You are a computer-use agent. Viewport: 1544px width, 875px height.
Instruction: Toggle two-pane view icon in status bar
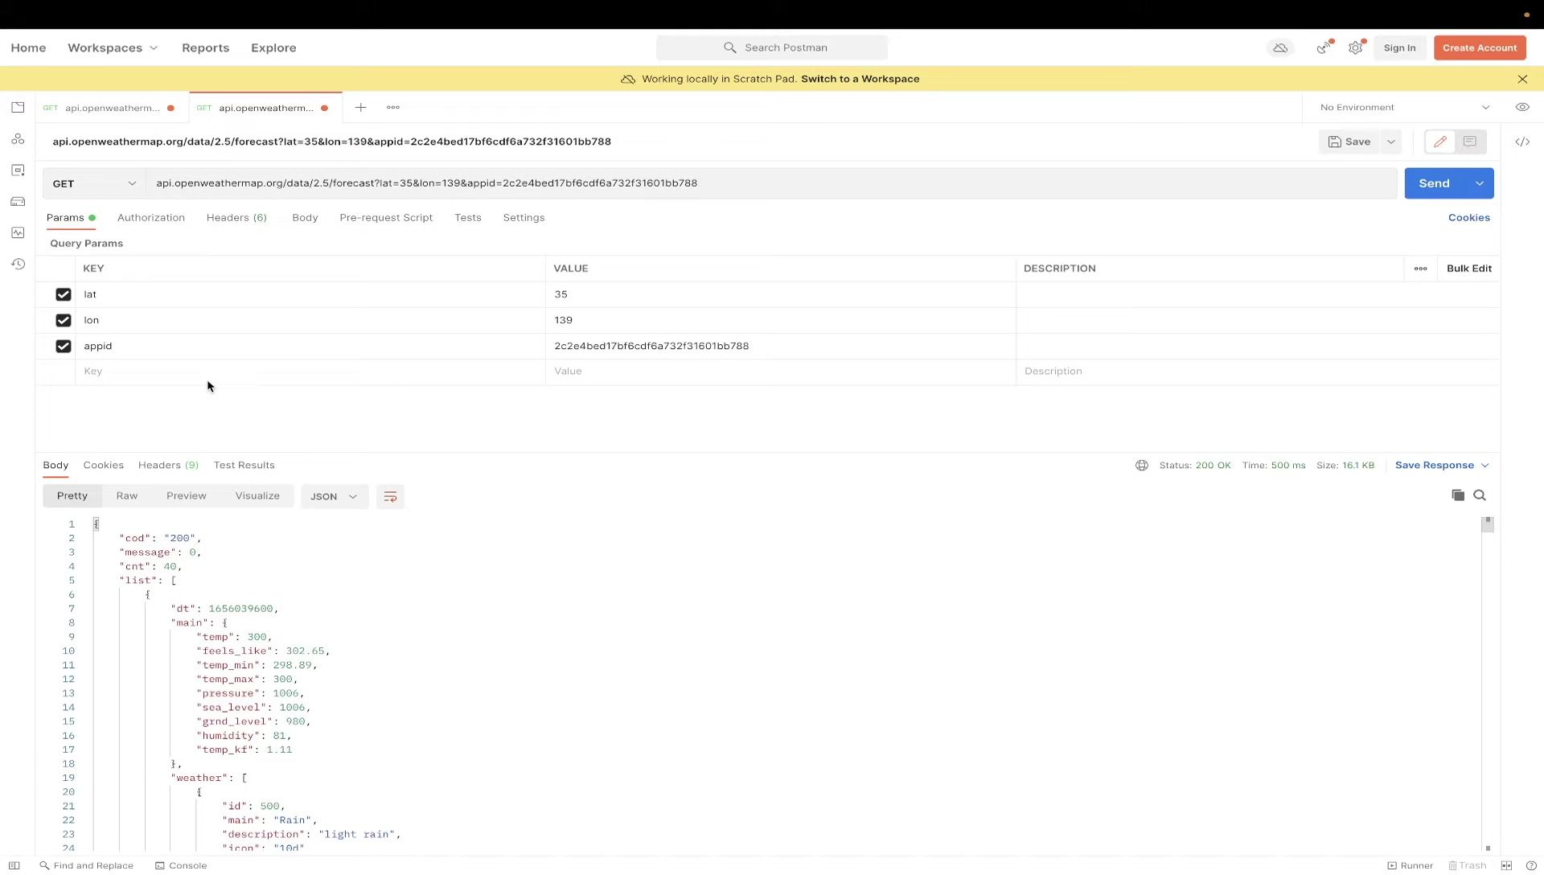pos(1506,866)
